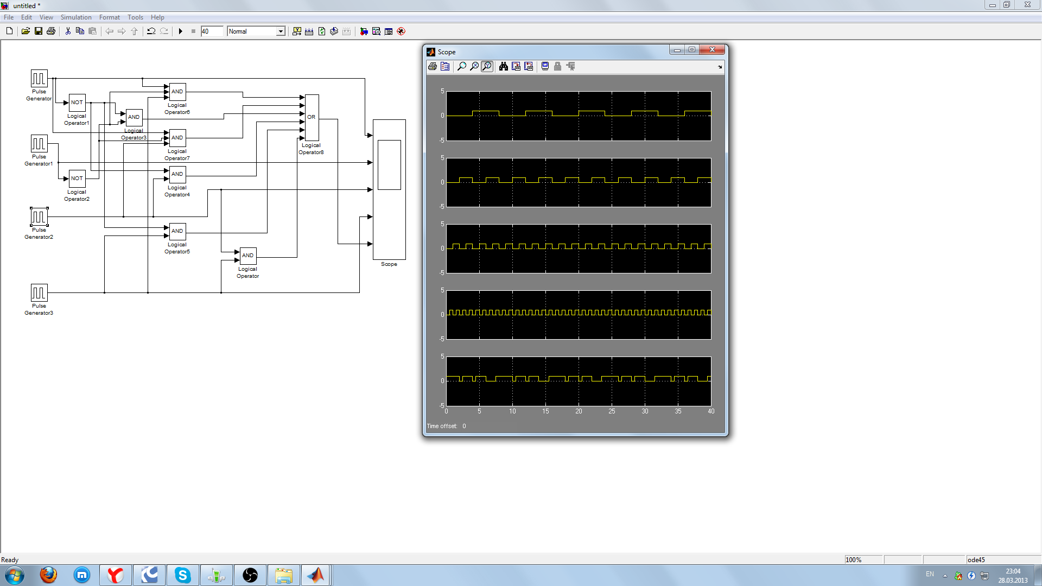
Task: Select the Pulse Generator2 block
Action: (x=39, y=217)
